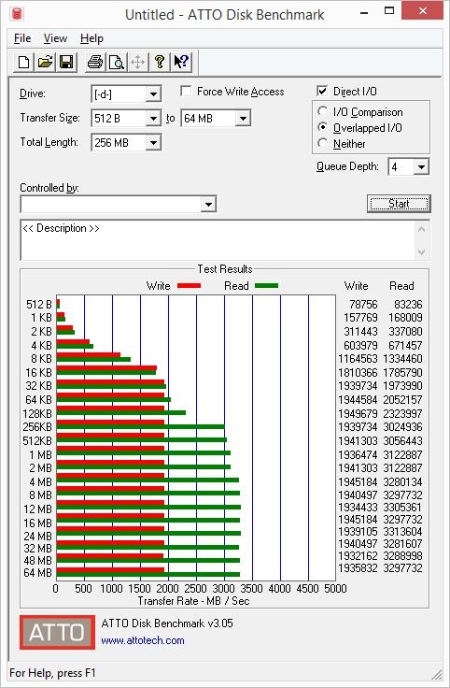The image size is (450, 688).
Task: Click the 512 B row label
Action: coord(38,305)
